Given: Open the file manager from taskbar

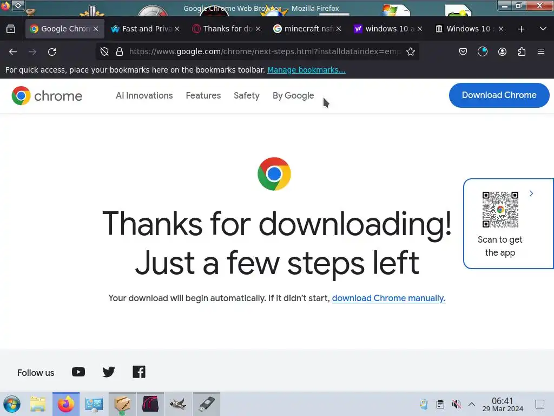Looking at the screenshot, I should click(x=38, y=404).
